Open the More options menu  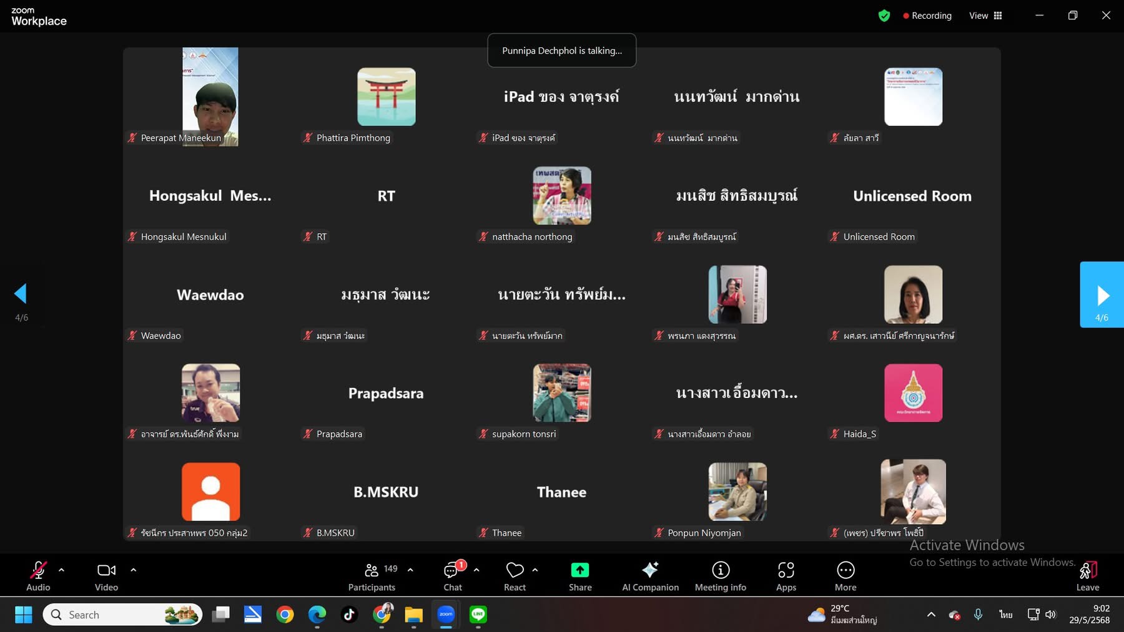click(845, 576)
